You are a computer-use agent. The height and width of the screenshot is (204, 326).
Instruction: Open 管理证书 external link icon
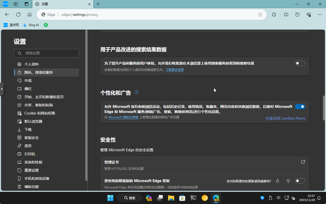click(303, 162)
